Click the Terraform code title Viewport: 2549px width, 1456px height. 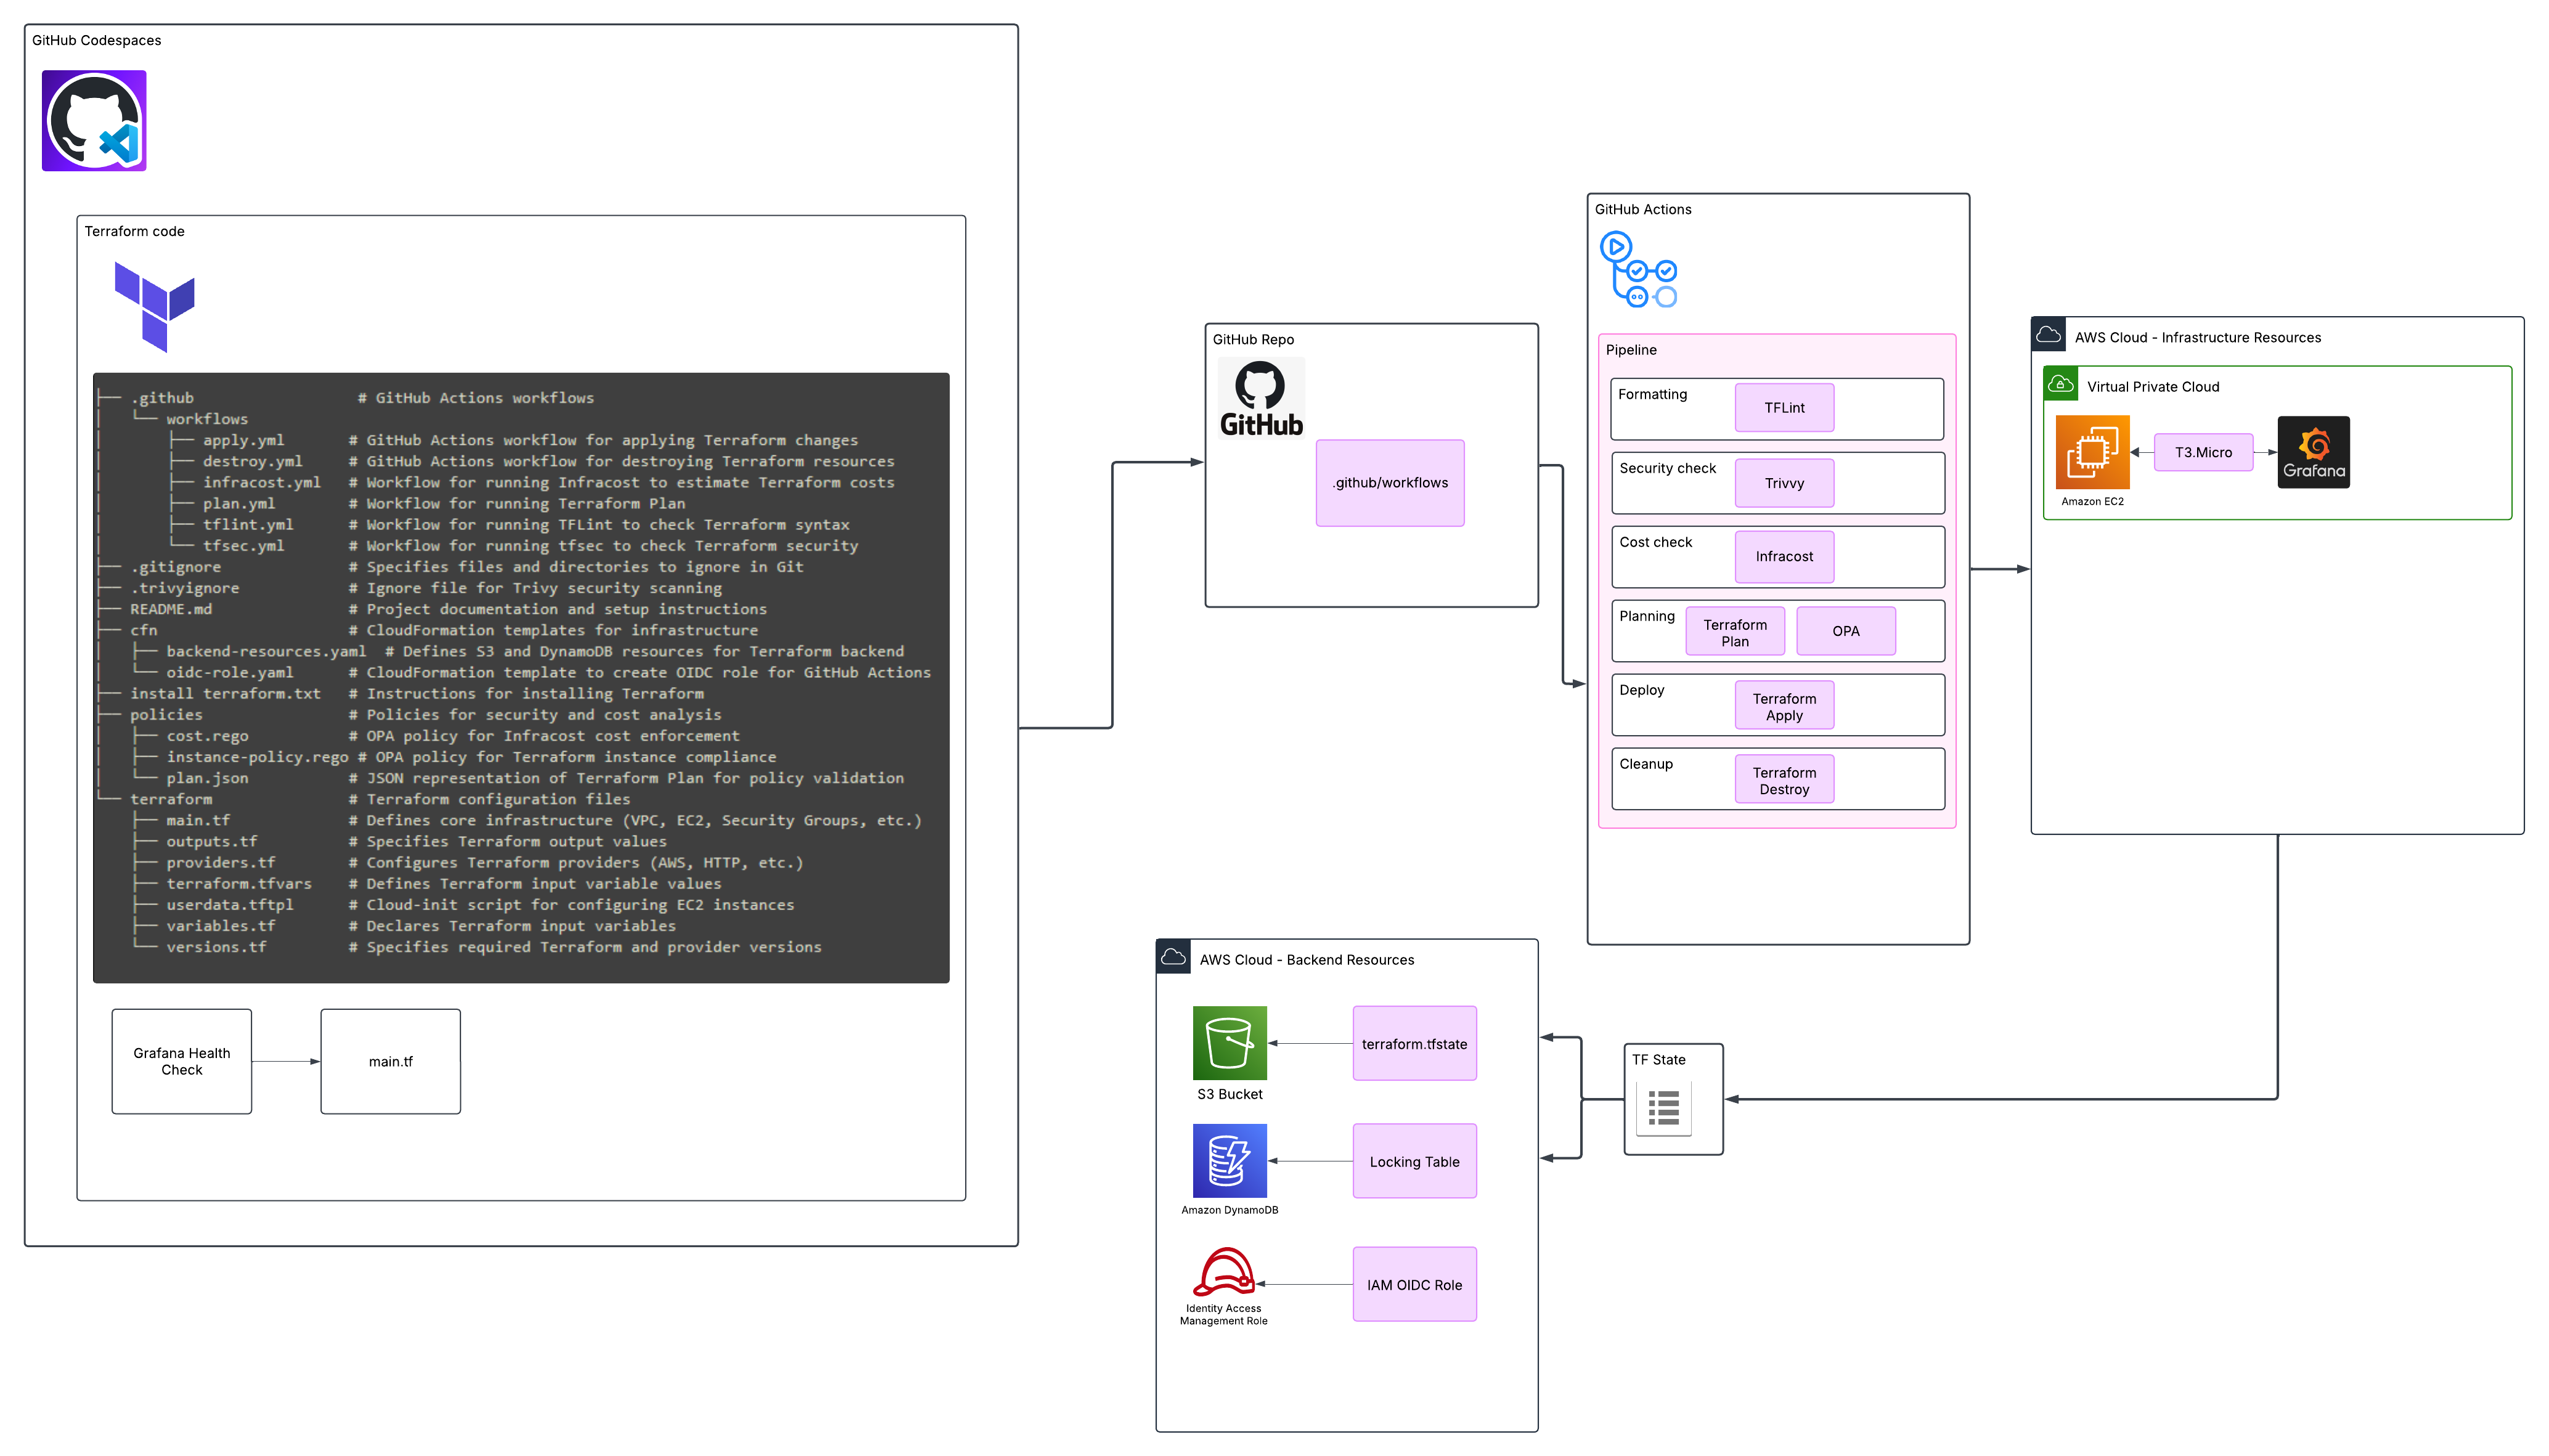click(134, 231)
